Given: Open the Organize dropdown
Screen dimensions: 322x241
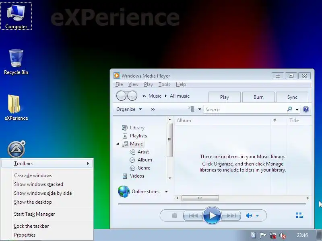Looking at the screenshot, I should click(129, 109).
